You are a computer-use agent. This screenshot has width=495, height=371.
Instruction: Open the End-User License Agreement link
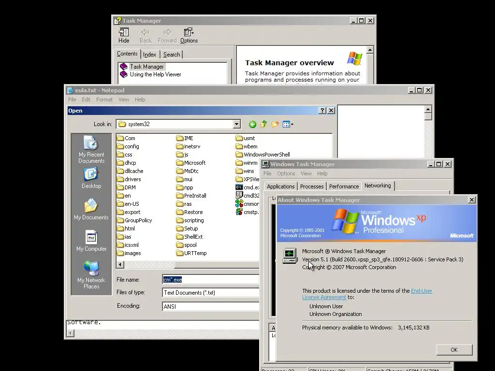click(x=421, y=291)
